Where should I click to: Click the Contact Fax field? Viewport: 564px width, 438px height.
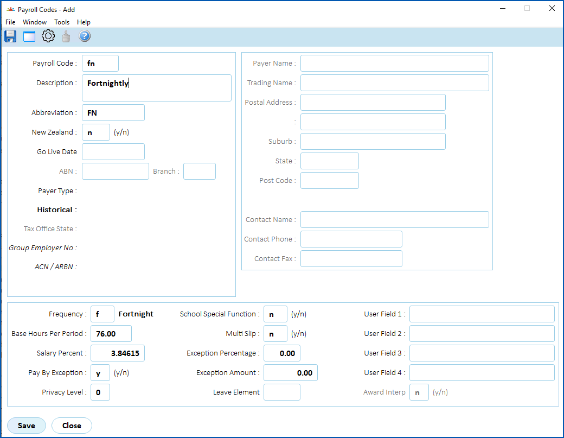[x=351, y=258]
